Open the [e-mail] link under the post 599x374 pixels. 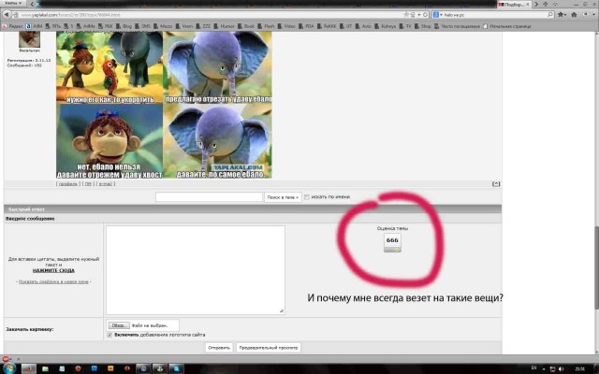click(x=105, y=184)
